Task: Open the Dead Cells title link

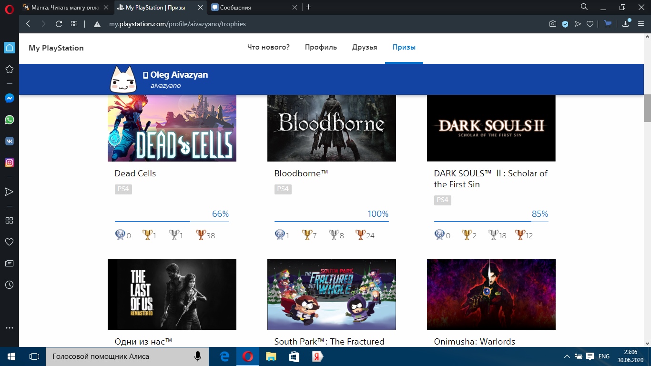Action: [135, 173]
